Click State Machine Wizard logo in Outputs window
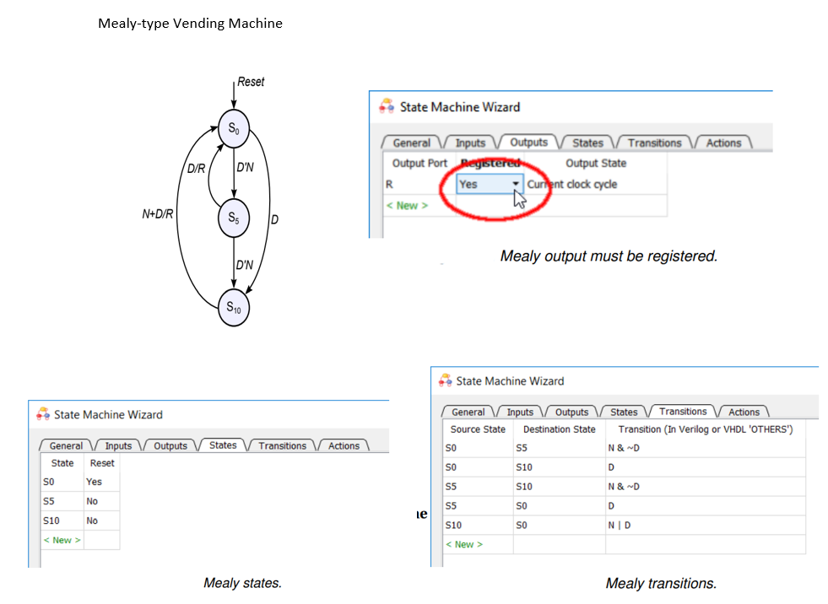The width and height of the screenshot is (828, 604). click(387, 107)
